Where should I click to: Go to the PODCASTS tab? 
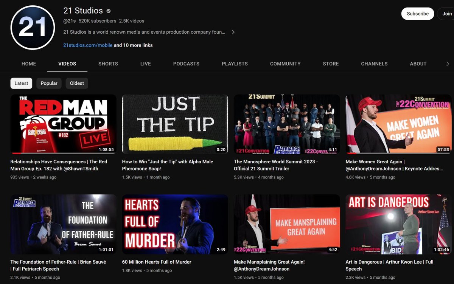click(186, 64)
